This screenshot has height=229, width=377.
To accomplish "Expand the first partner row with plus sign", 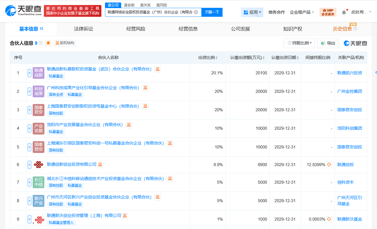I will 29,73.
